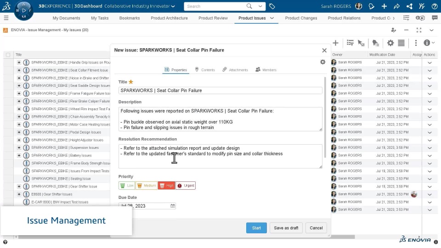Open the tools scissors icon
441x248 pixels.
click(x=422, y=6)
